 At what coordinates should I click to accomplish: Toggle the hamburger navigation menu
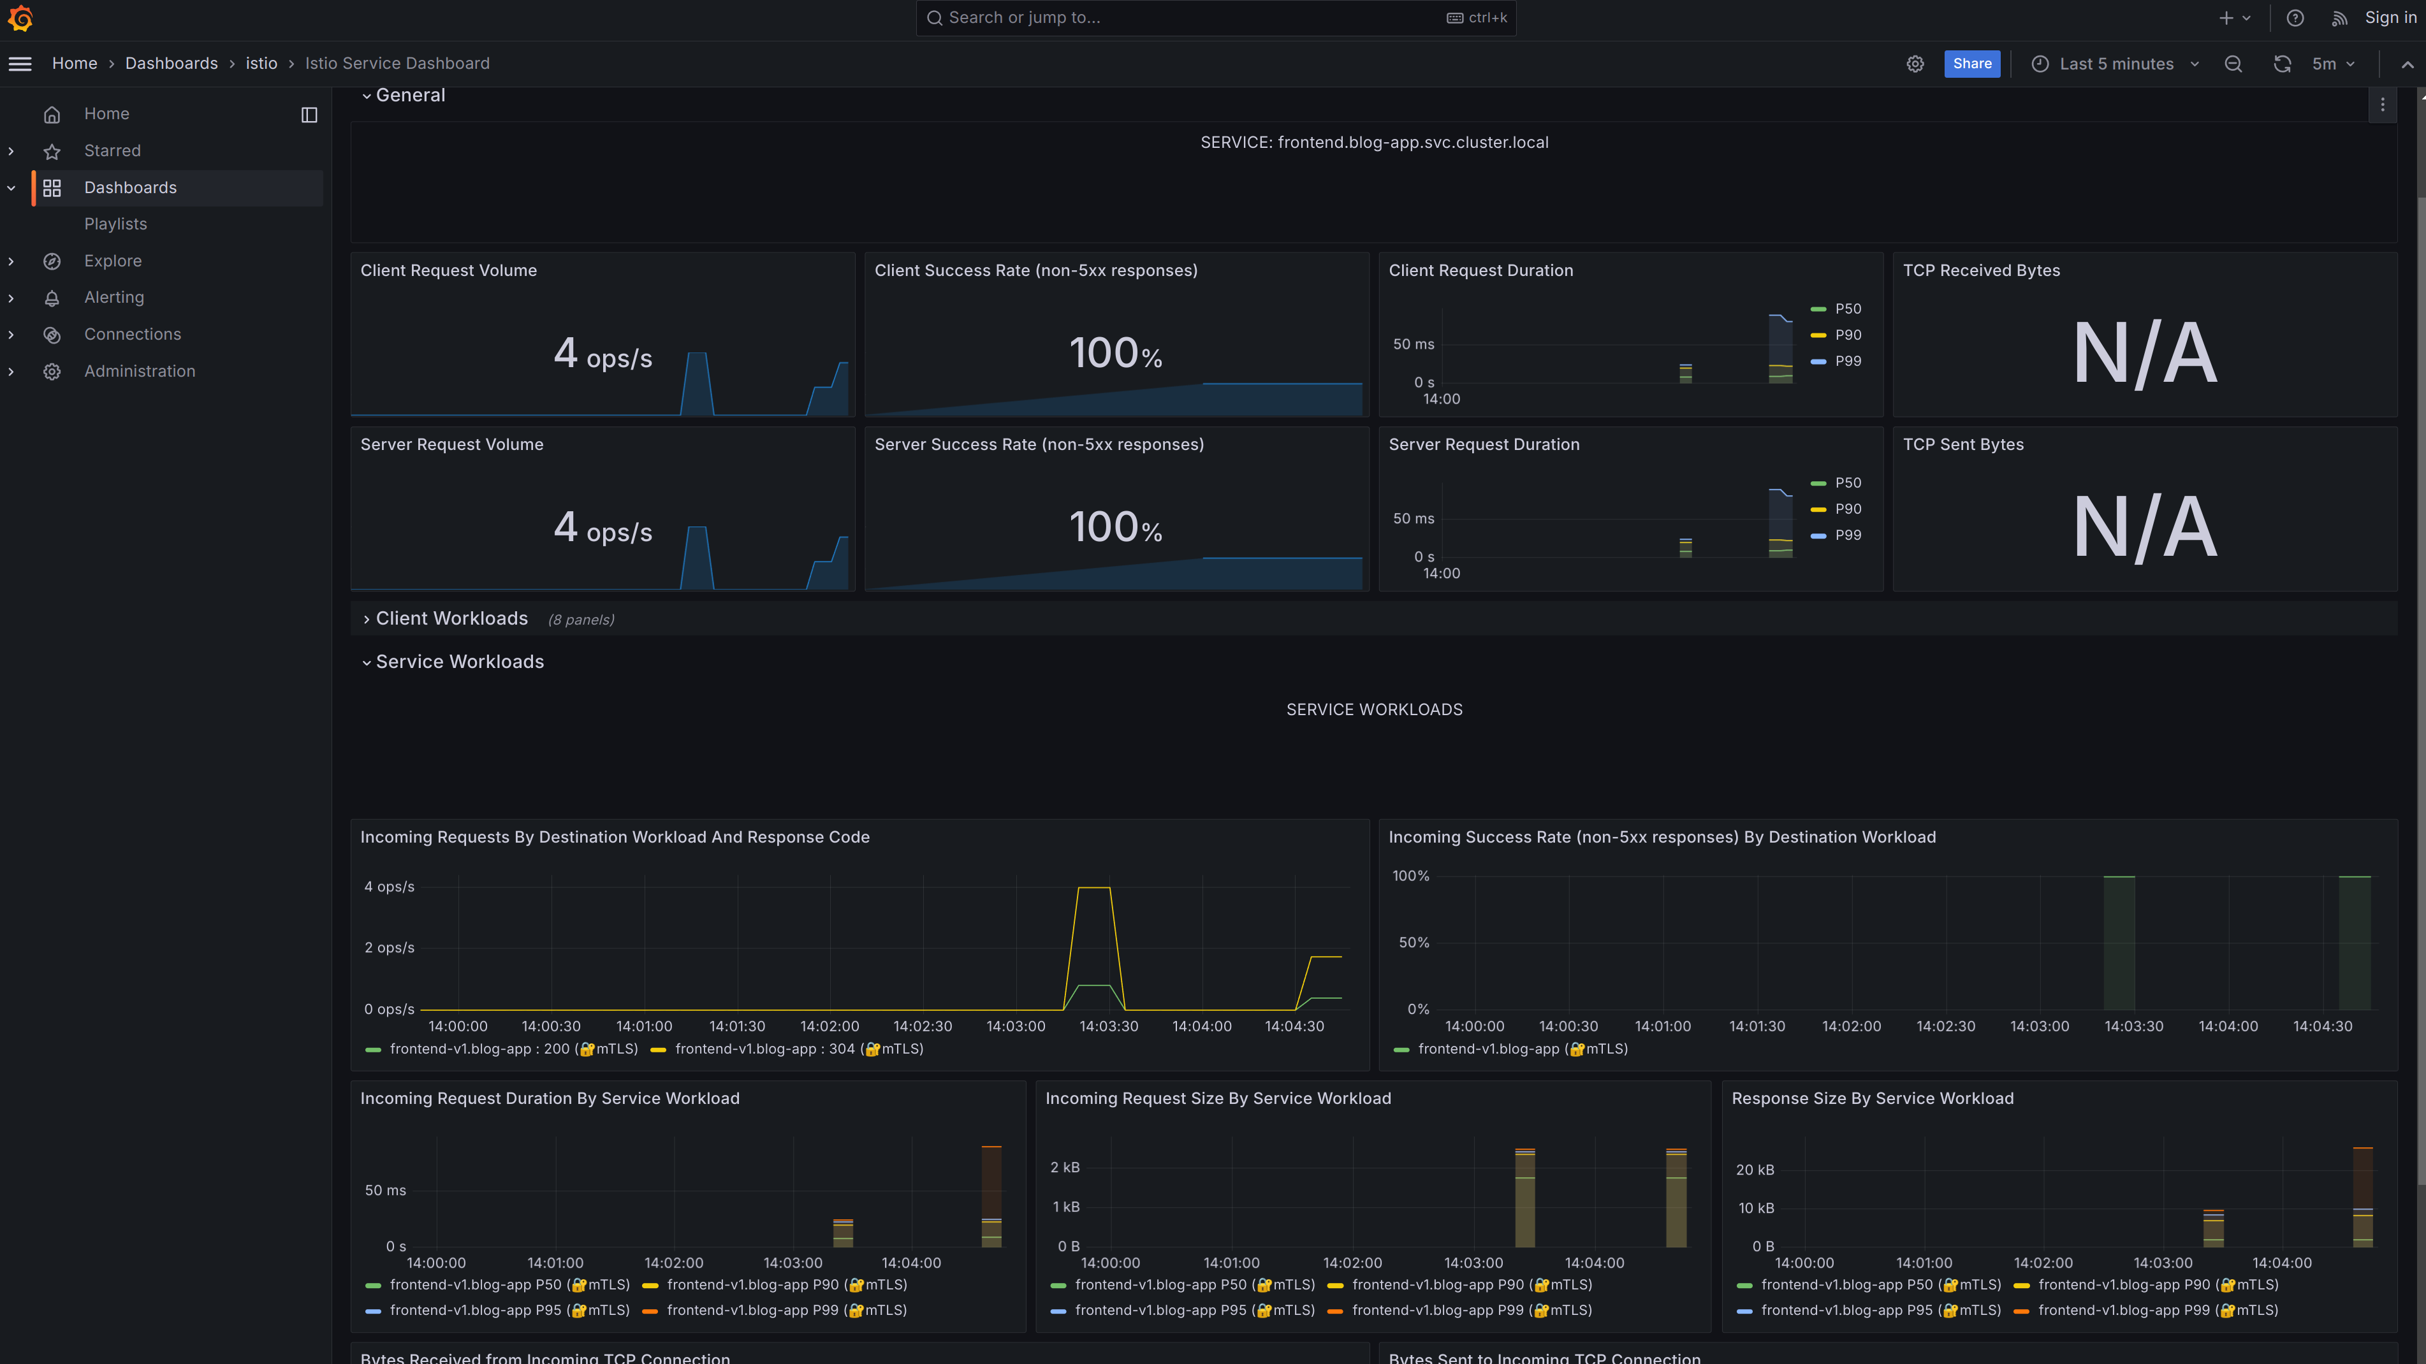click(20, 64)
